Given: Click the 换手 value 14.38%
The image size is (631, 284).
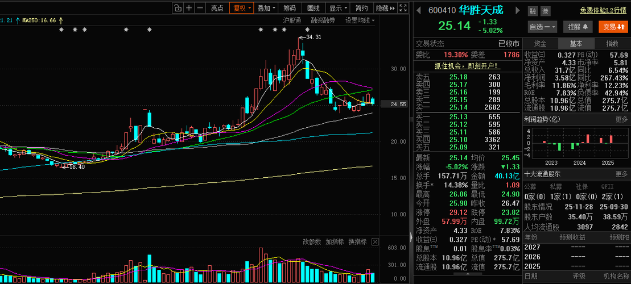Looking at the screenshot, I should click(x=456, y=185).
